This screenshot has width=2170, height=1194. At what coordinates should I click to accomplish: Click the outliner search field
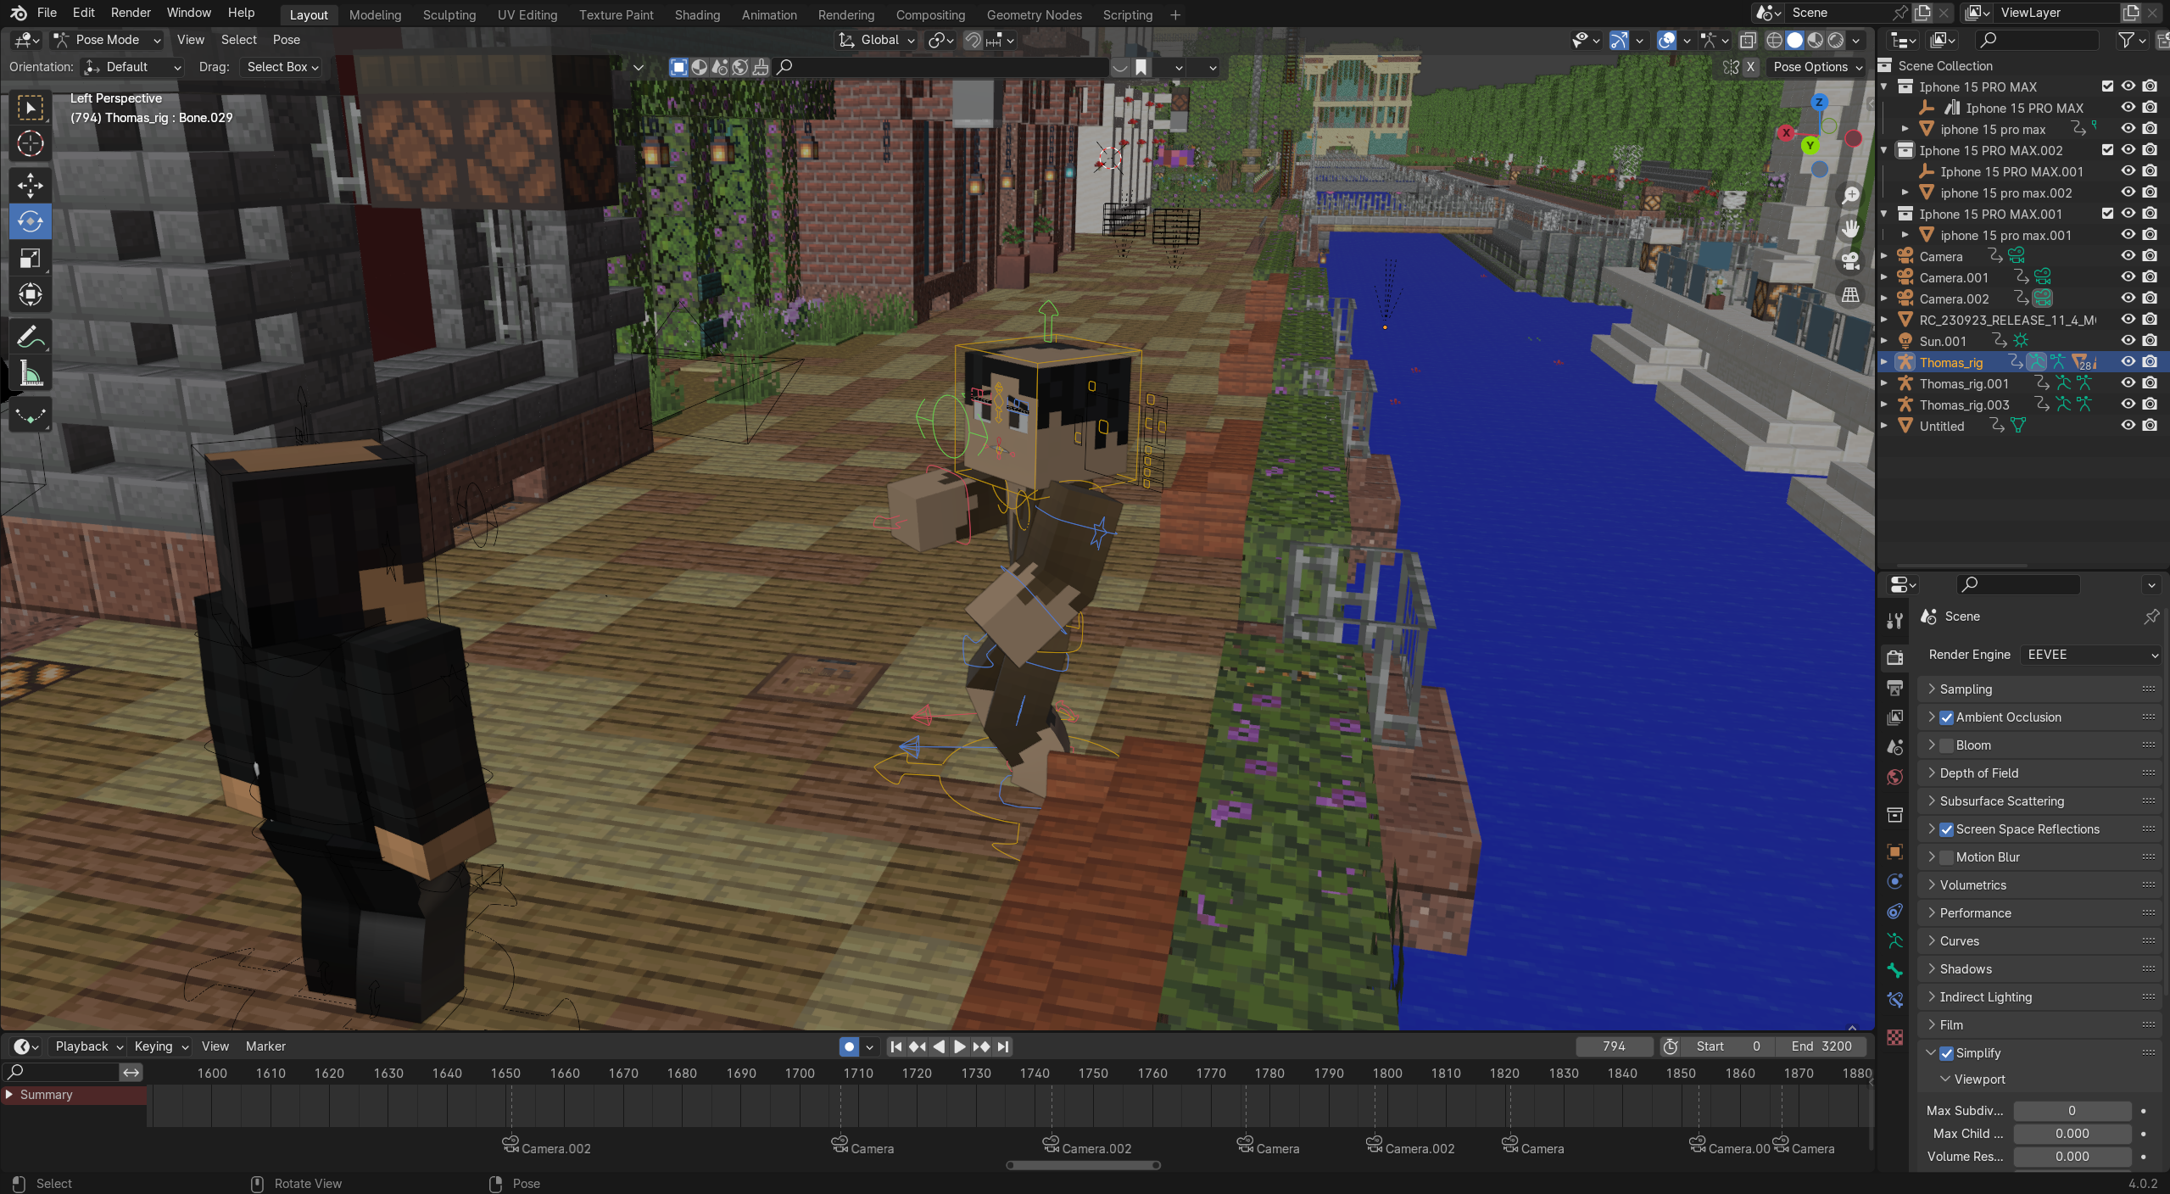(x=2037, y=40)
